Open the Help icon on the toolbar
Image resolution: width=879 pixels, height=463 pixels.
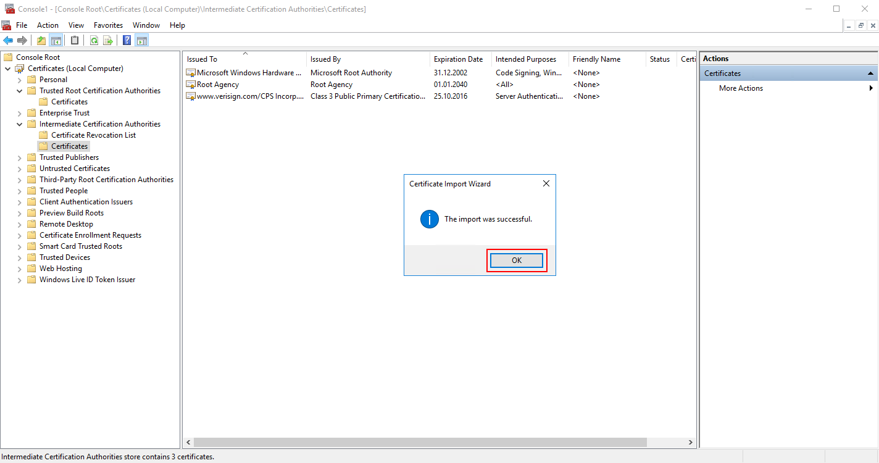(x=127, y=40)
